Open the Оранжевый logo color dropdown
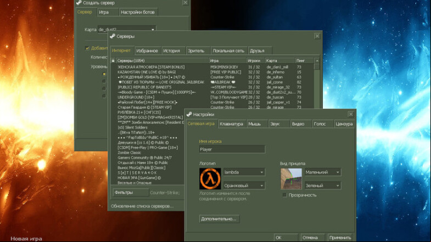Viewport: 431px width, 242px height. click(x=244, y=185)
